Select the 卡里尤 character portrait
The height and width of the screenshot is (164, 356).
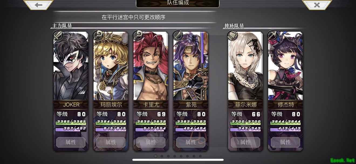pos(151,66)
